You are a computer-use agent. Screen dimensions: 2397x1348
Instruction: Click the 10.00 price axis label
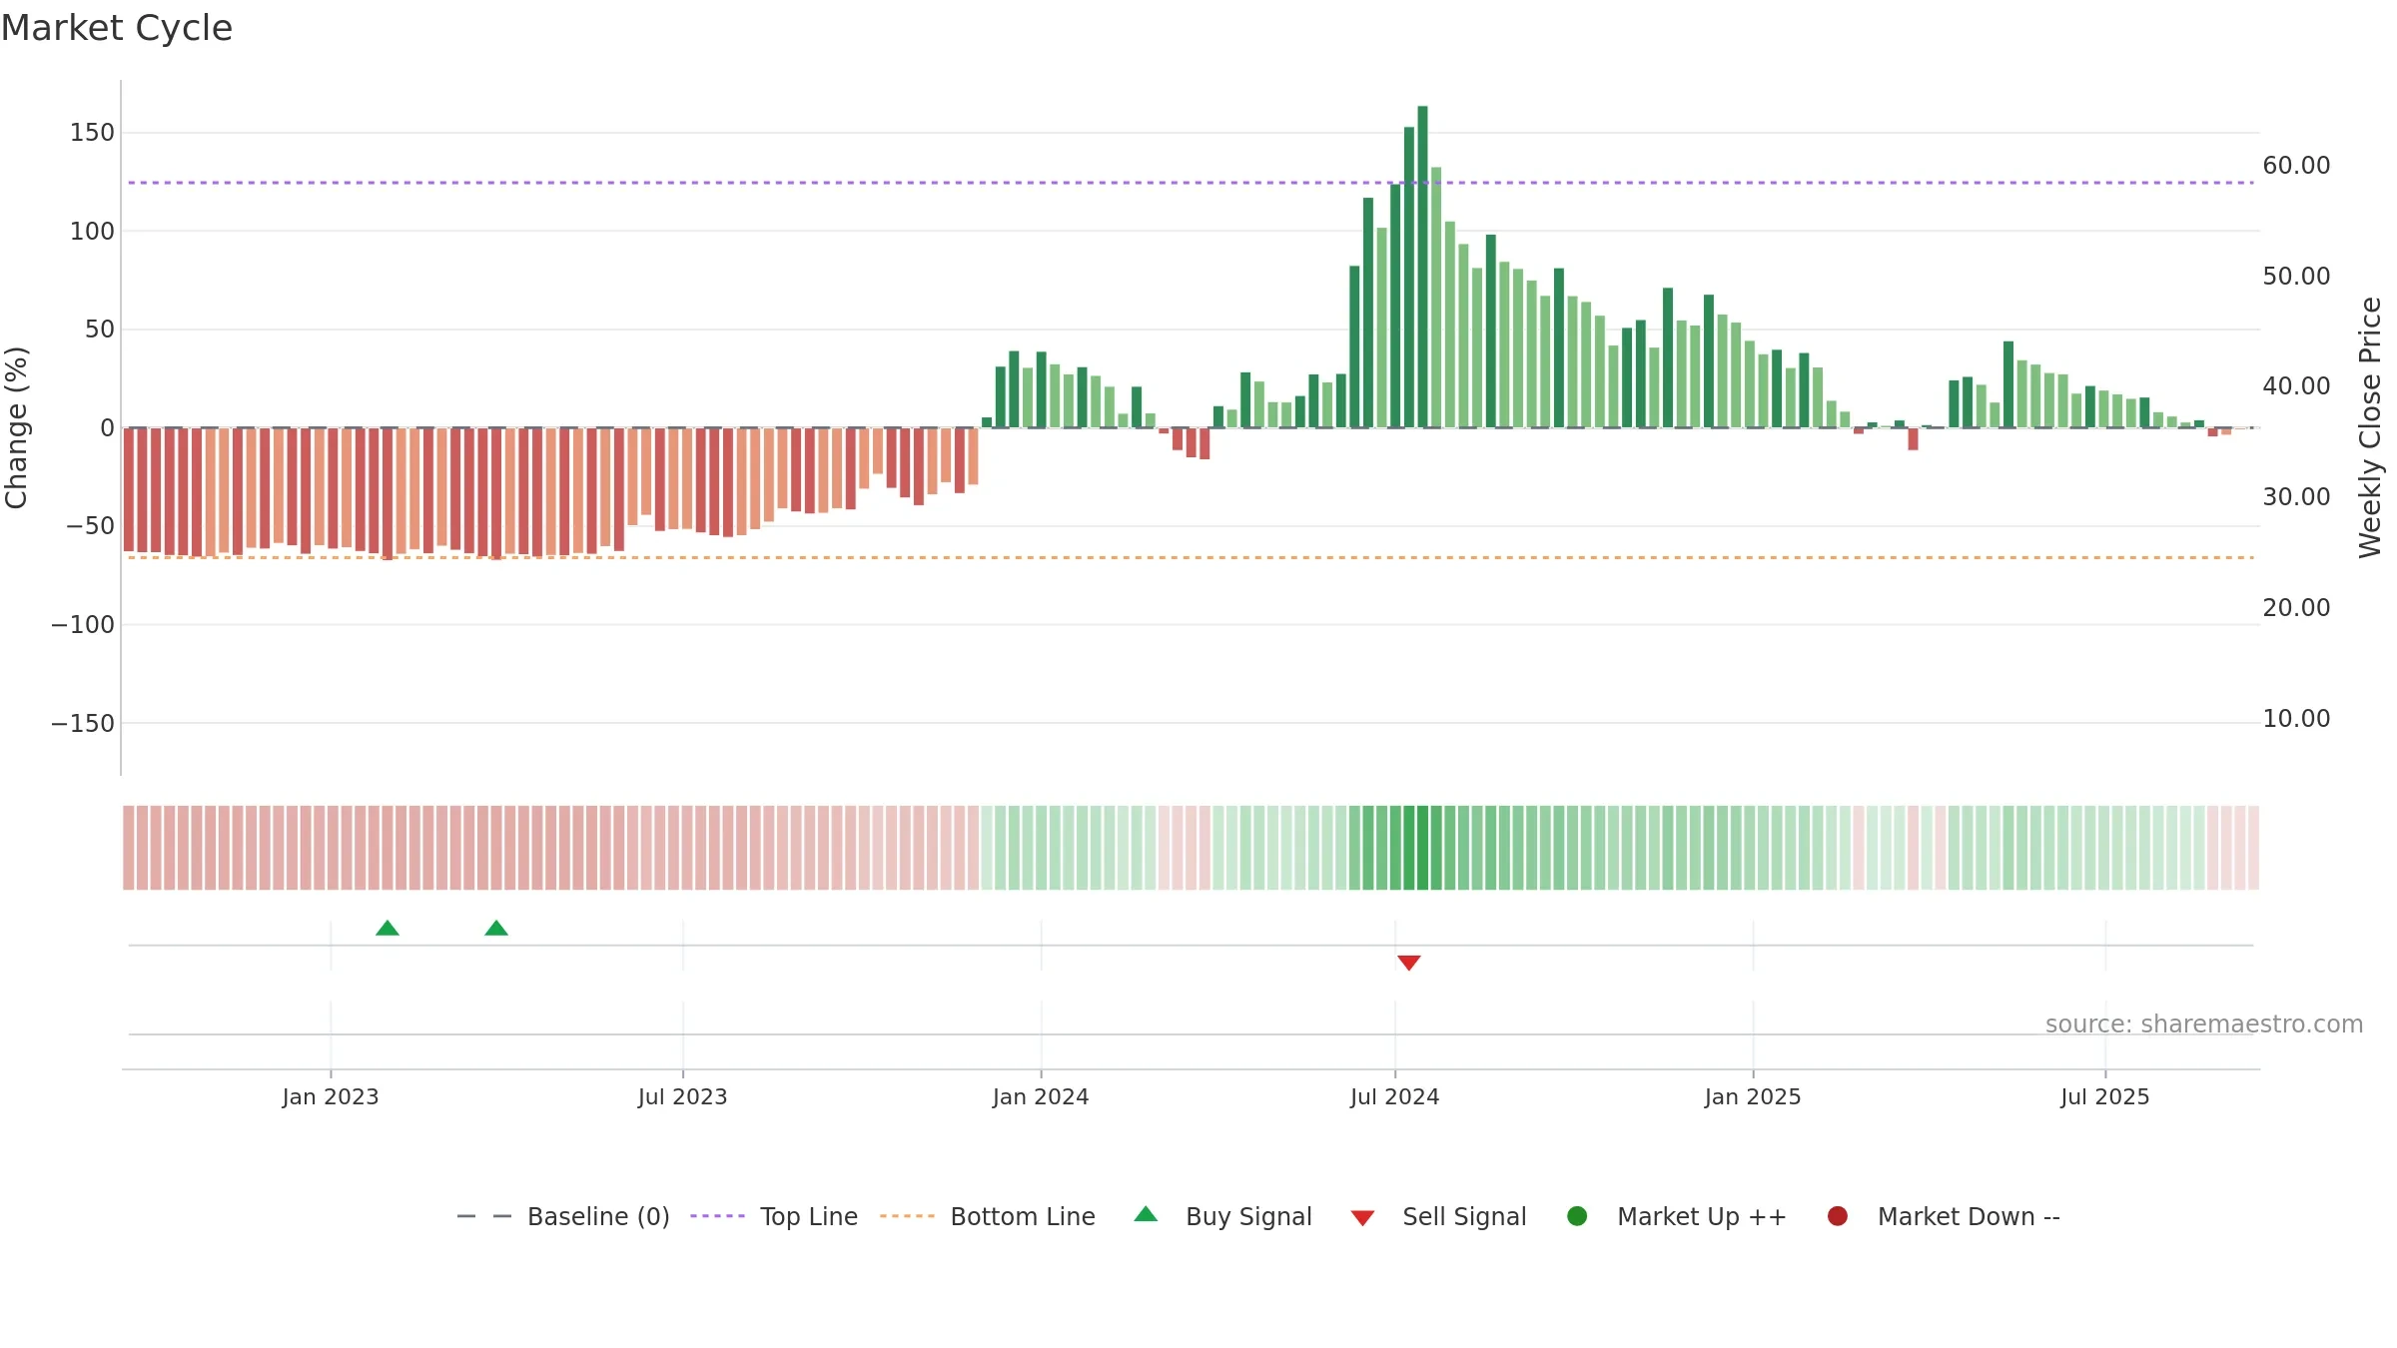point(2296,719)
